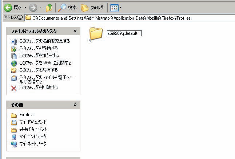This screenshot has width=235, height=159.
Task: Open the Back history dropdown arrow
Action: point(25,7)
